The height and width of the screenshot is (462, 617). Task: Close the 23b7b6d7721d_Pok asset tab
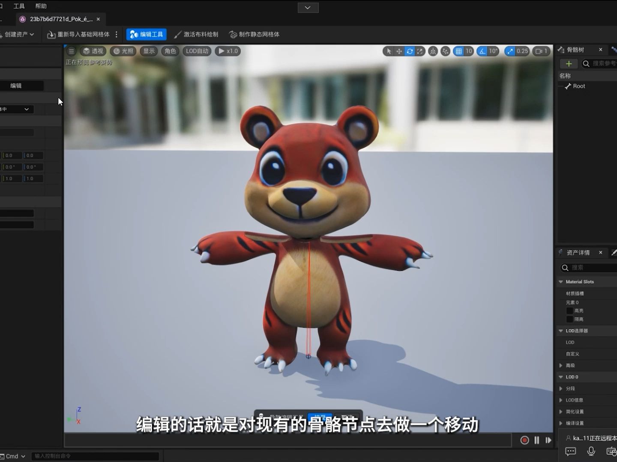click(98, 19)
